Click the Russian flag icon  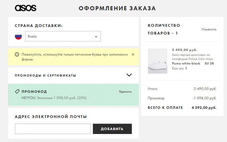point(18,36)
